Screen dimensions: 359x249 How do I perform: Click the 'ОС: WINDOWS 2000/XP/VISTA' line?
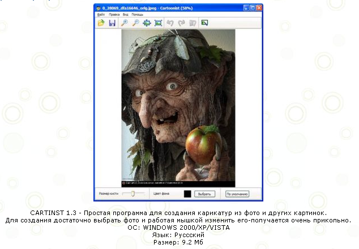click(178, 227)
